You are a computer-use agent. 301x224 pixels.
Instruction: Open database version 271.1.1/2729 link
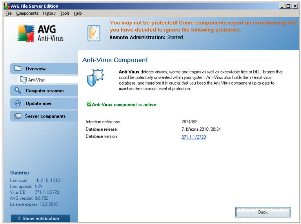193,137
